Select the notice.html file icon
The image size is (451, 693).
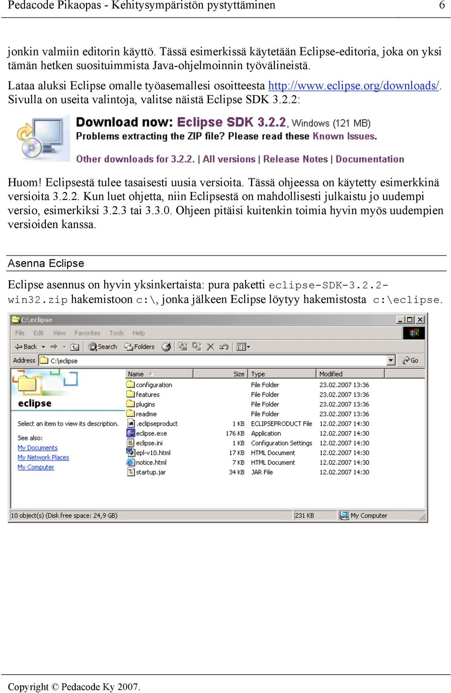(x=131, y=462)
